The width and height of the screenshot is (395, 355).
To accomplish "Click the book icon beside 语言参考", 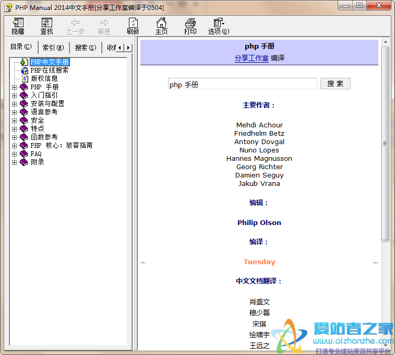I will click(24, 112).
